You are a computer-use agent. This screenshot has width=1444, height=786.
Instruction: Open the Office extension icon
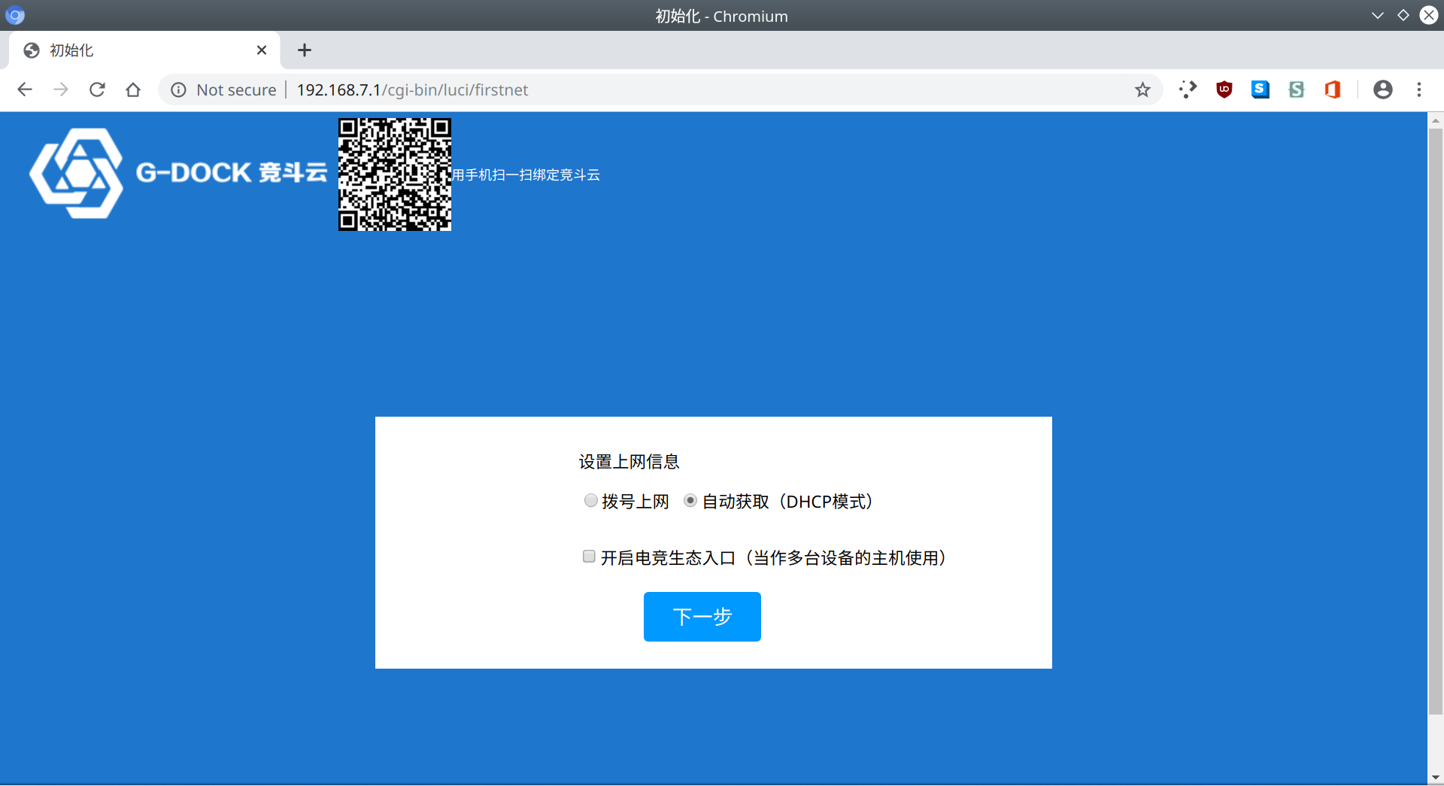coord(1332,90)
